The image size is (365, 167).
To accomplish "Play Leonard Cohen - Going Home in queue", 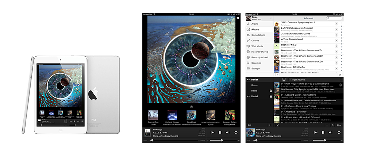I will point(308,96).
